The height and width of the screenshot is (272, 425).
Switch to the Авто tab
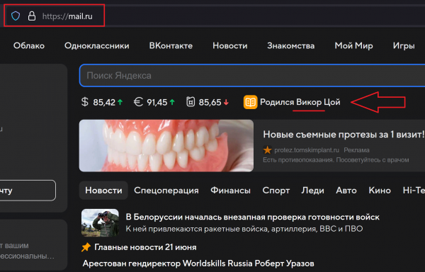click(x=346, y=191)
